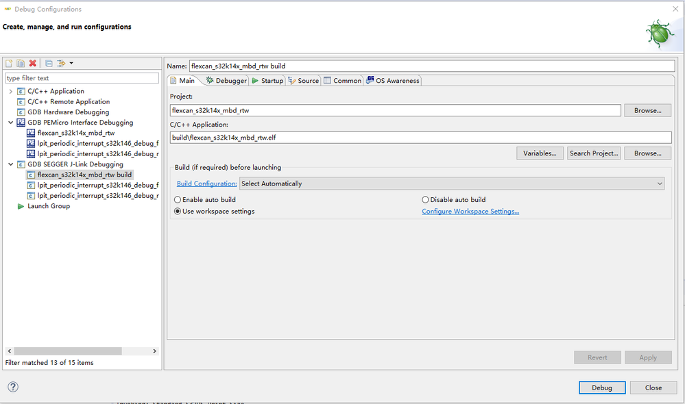Select GDB Hardware Debugging configuration type
Viewport: 685px width, 404px height.
point(68,112)
